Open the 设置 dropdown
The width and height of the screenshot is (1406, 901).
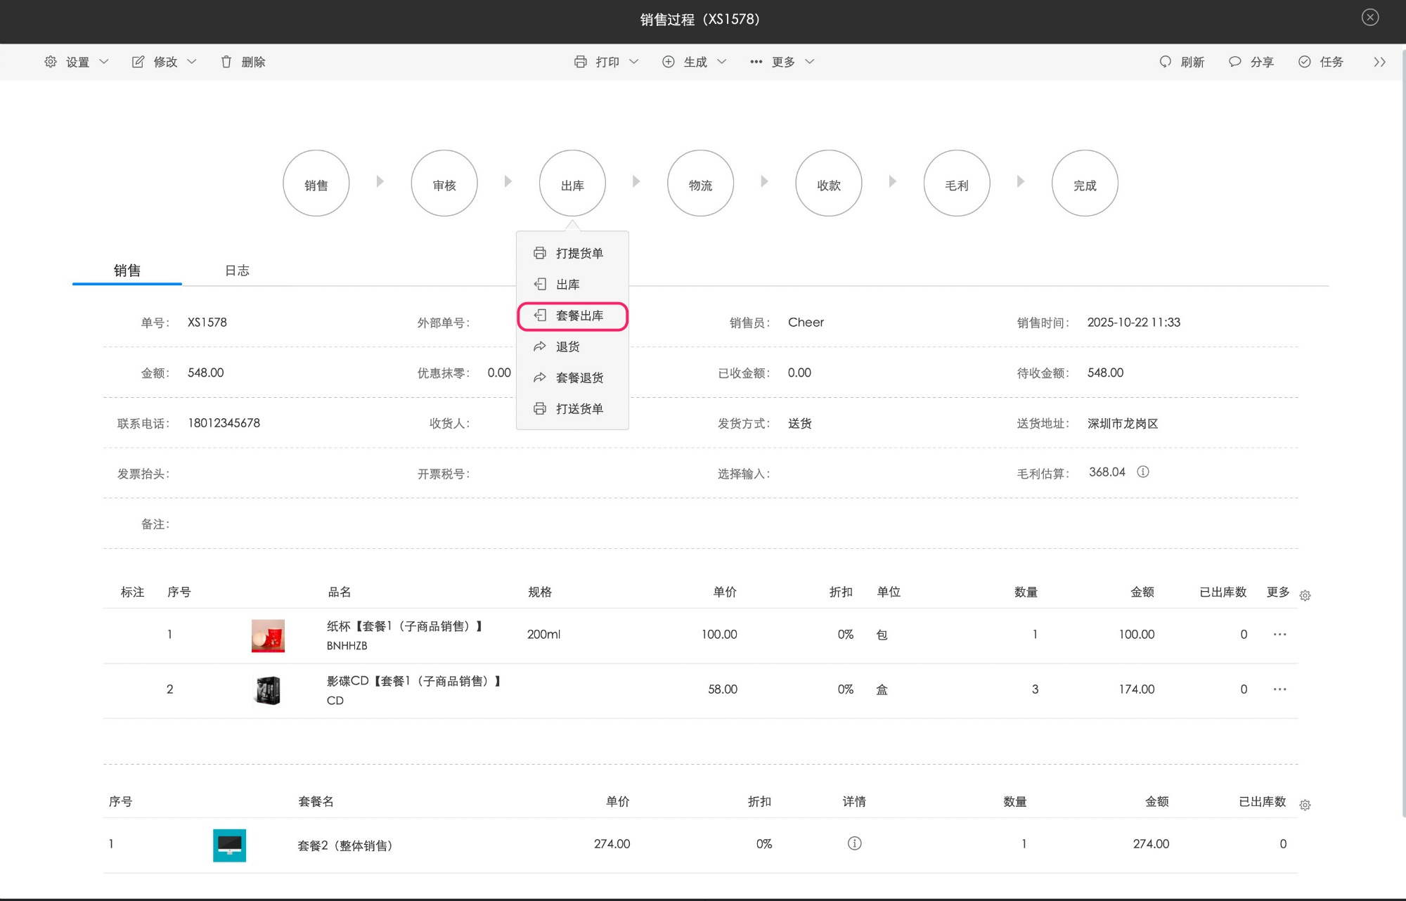tap(77, 62)
